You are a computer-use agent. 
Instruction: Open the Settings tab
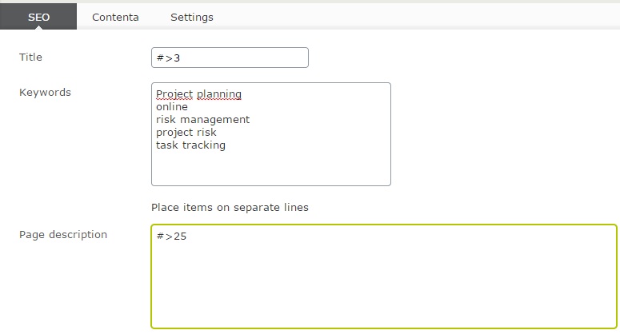tap(192, 17)
